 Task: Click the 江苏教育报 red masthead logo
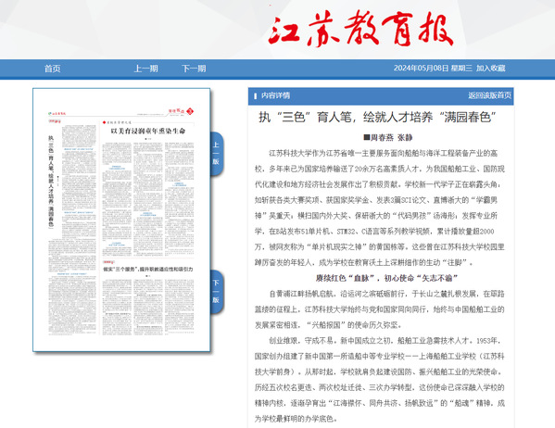click(360, 29)
